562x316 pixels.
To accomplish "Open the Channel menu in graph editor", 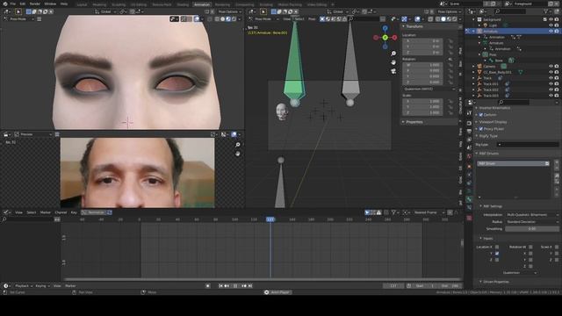I will click(x=61, y=212).
